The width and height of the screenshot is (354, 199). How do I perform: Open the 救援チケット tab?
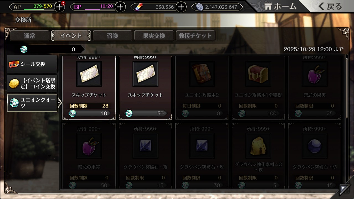196,36
